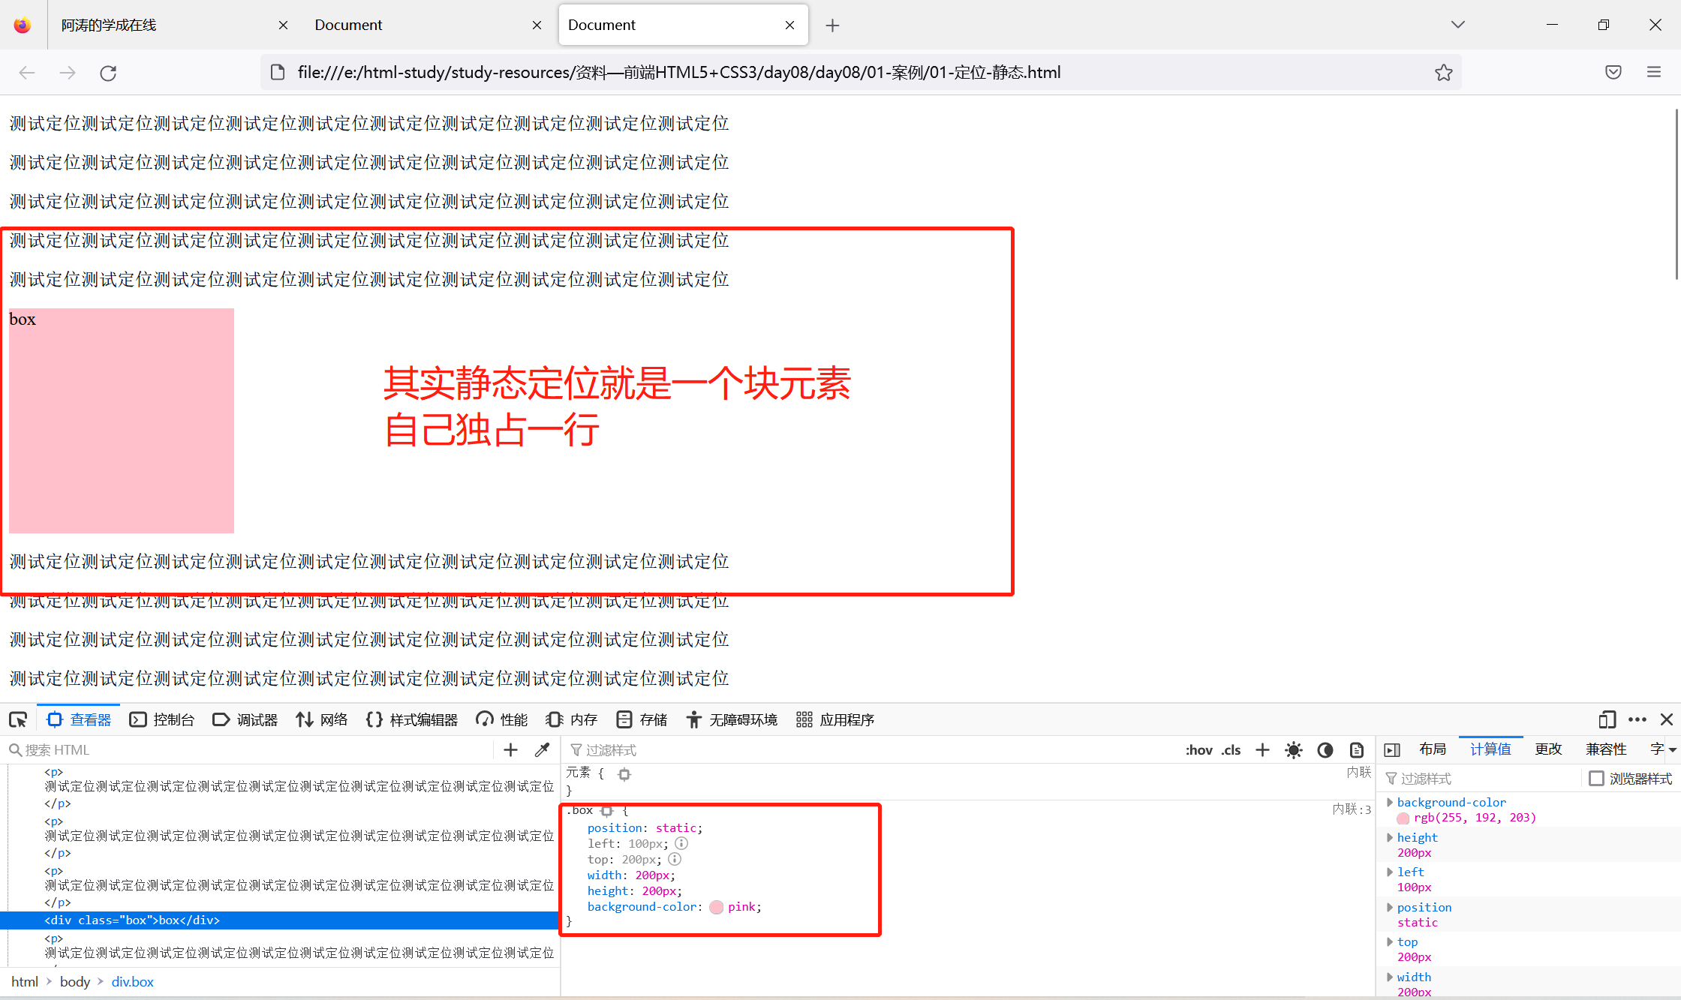Click the eyedropper icon in the HTML panel

click(542, 749)
